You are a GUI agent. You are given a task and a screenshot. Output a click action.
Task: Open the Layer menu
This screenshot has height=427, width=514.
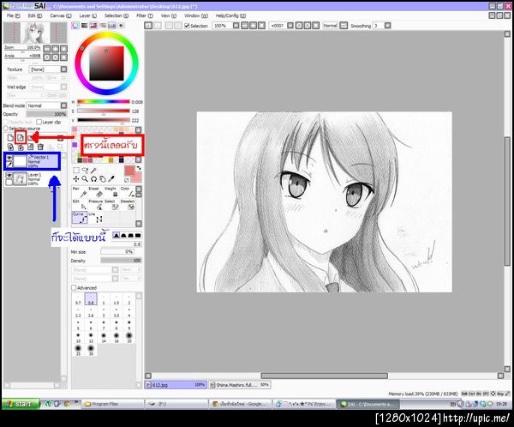point(88,15)
